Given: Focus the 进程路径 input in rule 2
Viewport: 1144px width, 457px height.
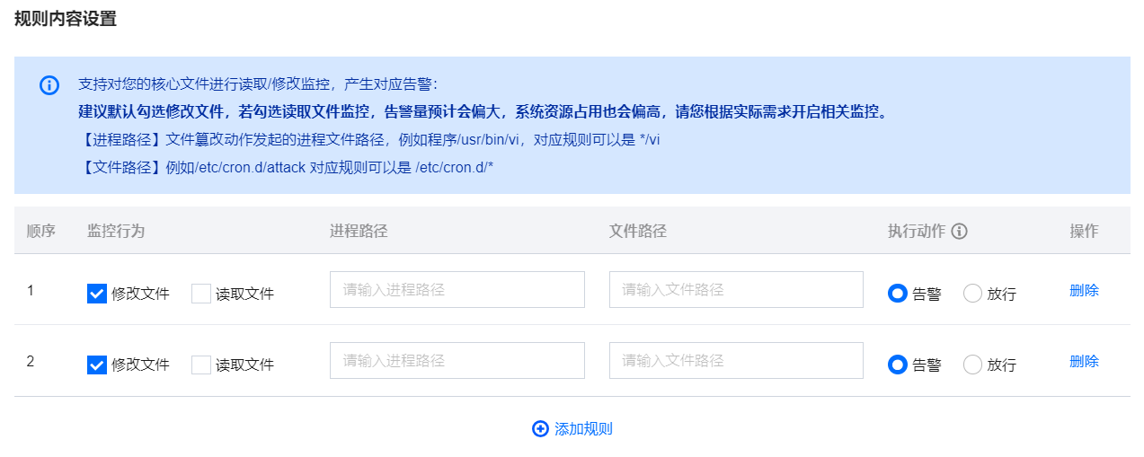Looking at the screenshot, I should (457, 361).
